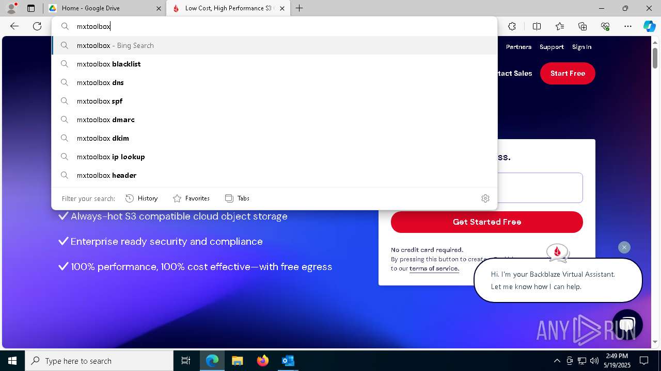Select the mxtoolbox header suggestion

[x=274, y=175]
